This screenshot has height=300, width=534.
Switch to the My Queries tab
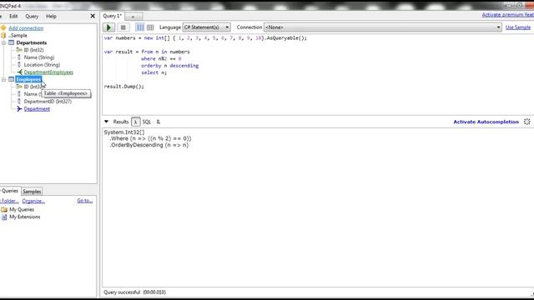(9, 191)
